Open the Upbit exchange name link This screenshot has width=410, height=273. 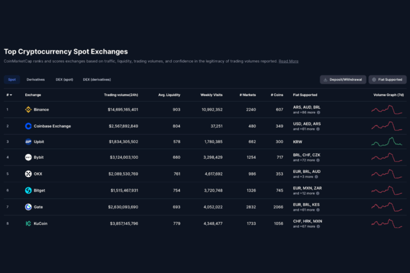pos(39,142)
